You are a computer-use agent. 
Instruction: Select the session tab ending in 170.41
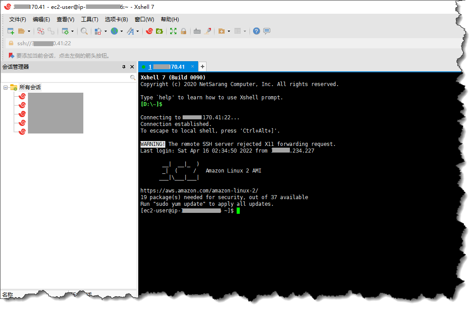[168, 67]
